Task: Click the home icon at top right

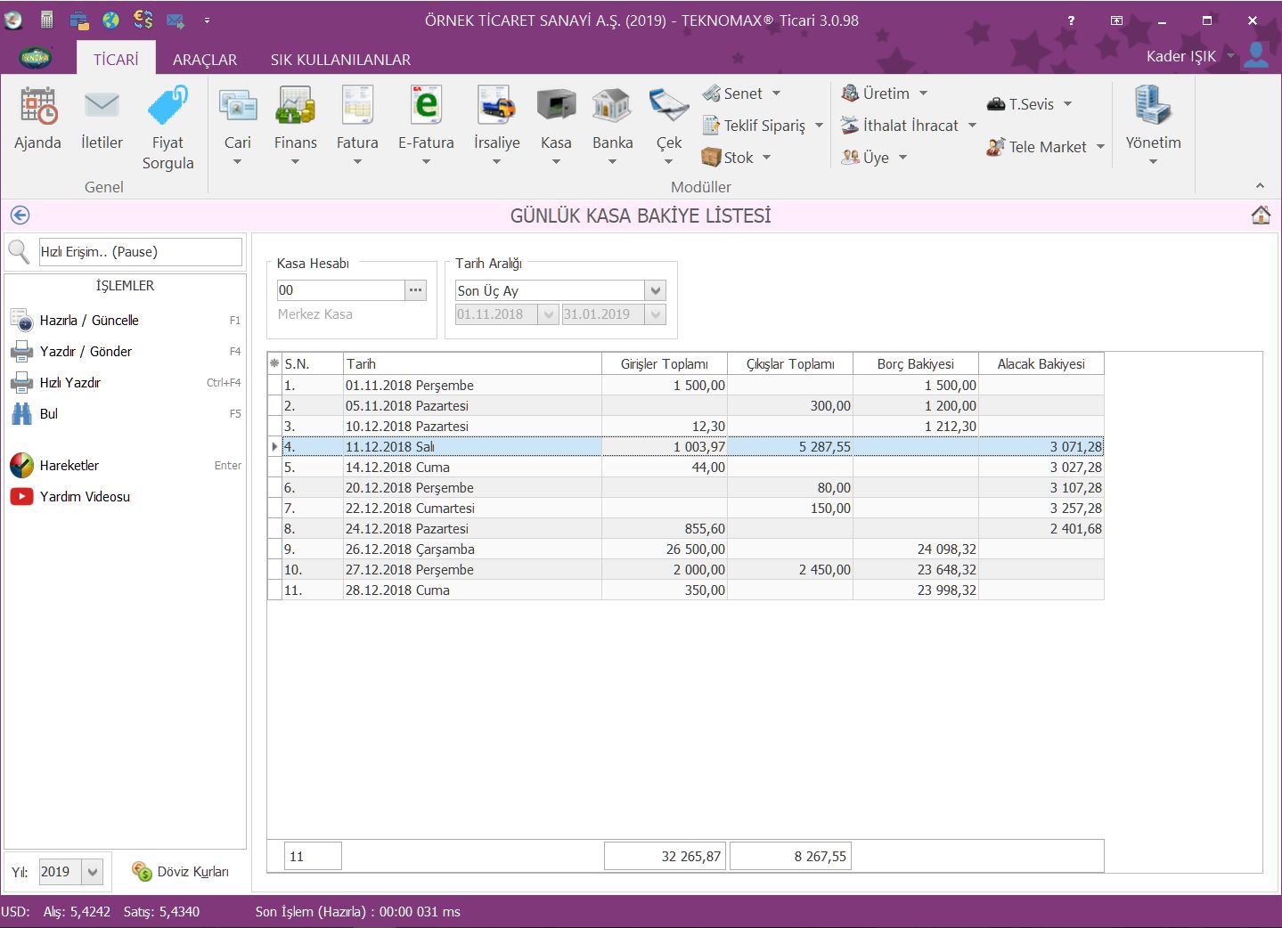Action: click(x=1260, y=216)
